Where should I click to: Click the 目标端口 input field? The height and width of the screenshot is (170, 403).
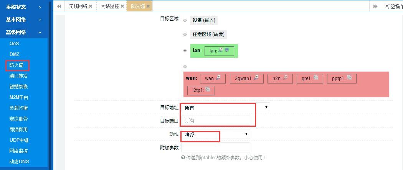click(x=215, y=121)
